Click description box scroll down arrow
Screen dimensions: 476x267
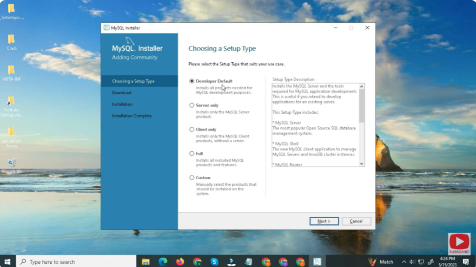click(361, 164)
